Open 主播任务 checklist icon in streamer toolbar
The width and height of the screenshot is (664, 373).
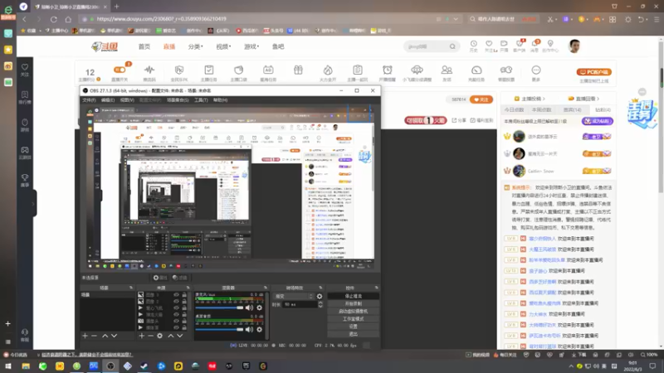coord(209,70)
